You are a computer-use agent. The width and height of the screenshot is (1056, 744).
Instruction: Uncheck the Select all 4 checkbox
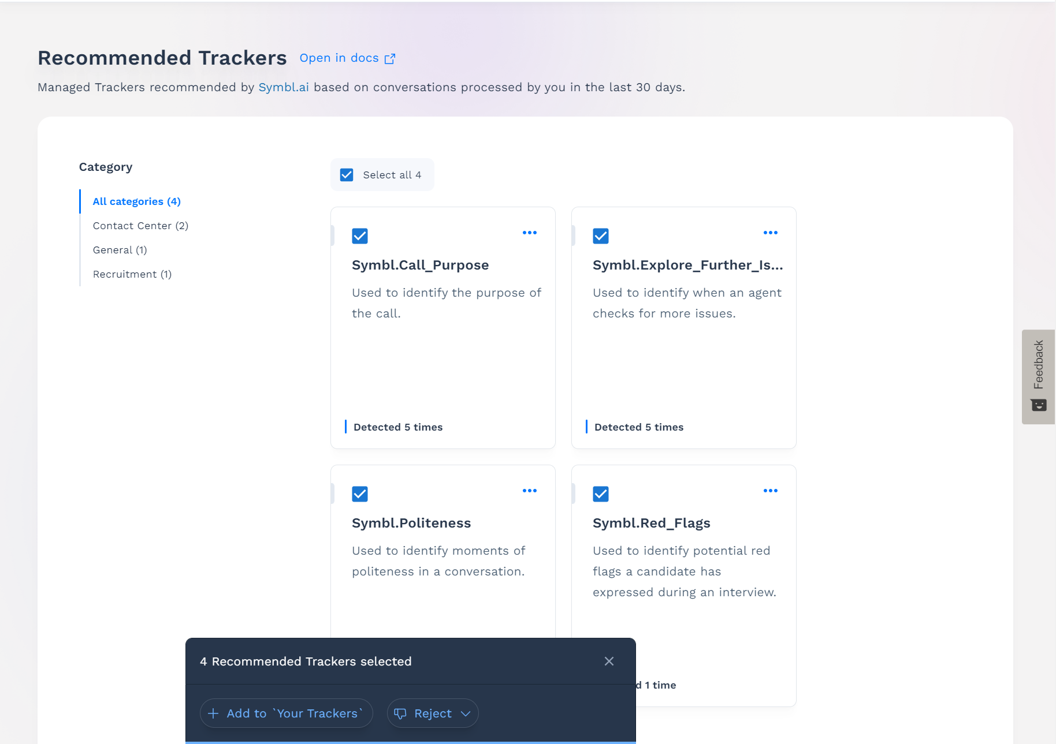[x=347, y=175]
